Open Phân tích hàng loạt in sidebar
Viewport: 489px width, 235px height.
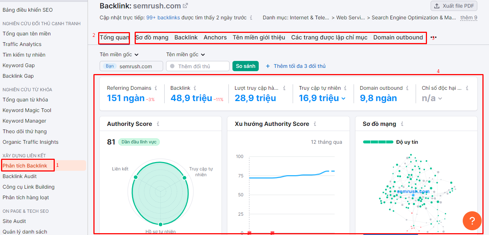(26, 197)
